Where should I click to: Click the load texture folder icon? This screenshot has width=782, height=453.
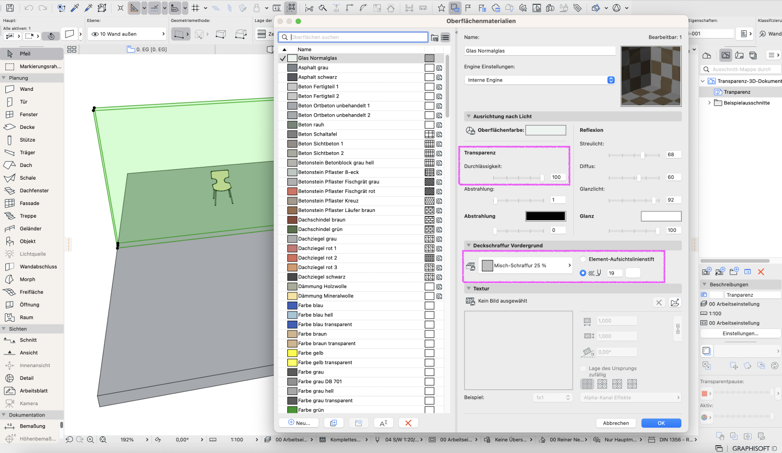tap(675, 303)
